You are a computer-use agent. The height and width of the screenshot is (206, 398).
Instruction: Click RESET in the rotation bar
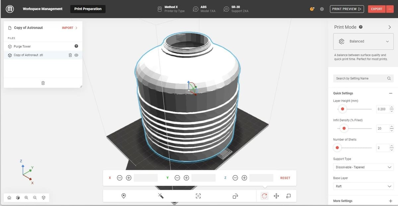pyautogui.click(x=285, y=178)
